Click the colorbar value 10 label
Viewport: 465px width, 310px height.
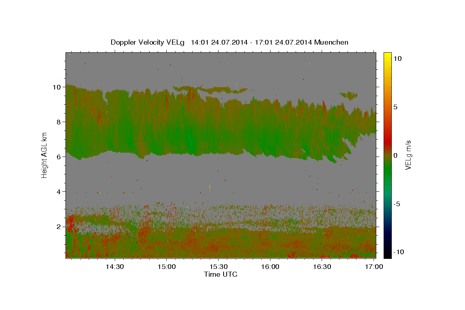pyautogui.click(x=398, y=59)
